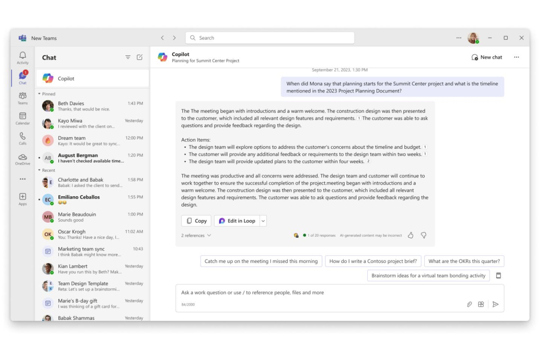This screenshot has width=540, height=360.
Task: Click the Teams logo in title bar
Action: 23,38
